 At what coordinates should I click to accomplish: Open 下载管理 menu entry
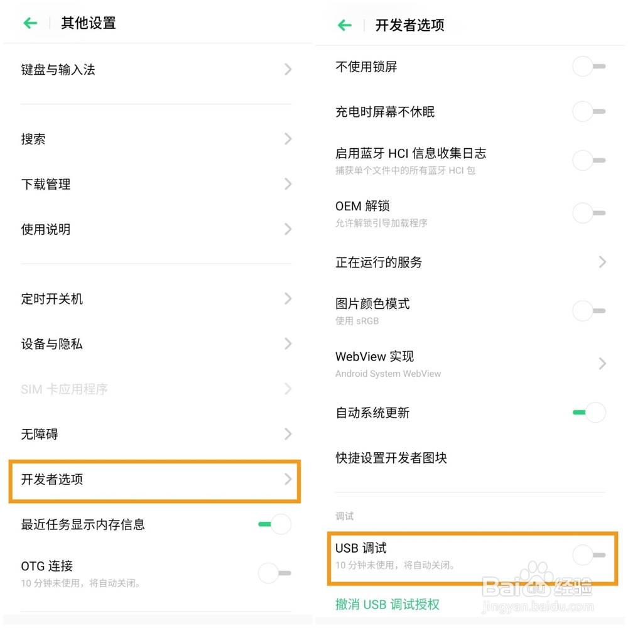(x=156, y=184)
